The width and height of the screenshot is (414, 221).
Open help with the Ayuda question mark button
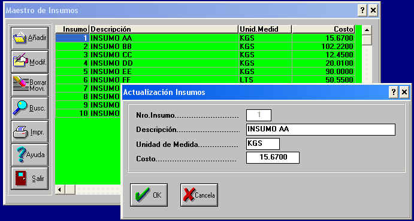(x=29, y=155)
